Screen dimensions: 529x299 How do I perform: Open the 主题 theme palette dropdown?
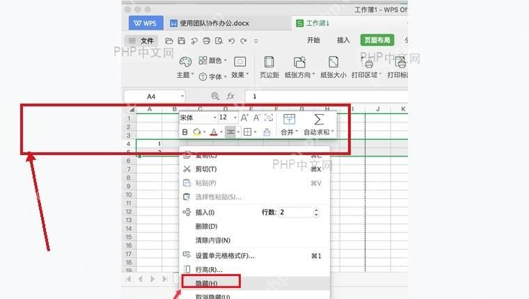pos(185,67)
